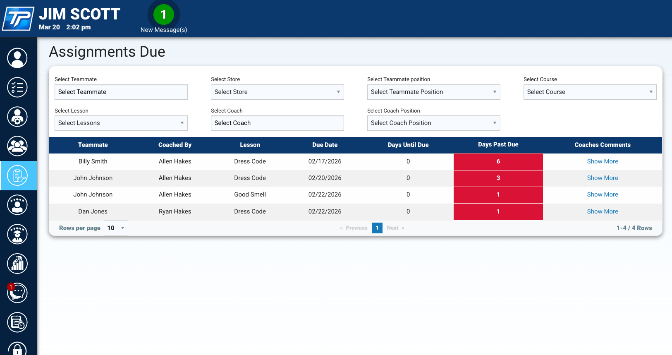Open the green new messages notification badge
The height and width of the screenshot is (355, 672).
(x=164, y=14)
